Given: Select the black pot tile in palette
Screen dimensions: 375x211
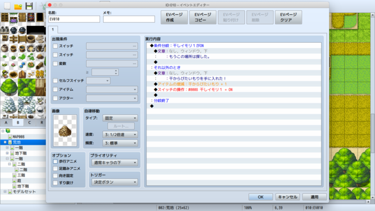Looking at the screenshot, I should 13,30.
